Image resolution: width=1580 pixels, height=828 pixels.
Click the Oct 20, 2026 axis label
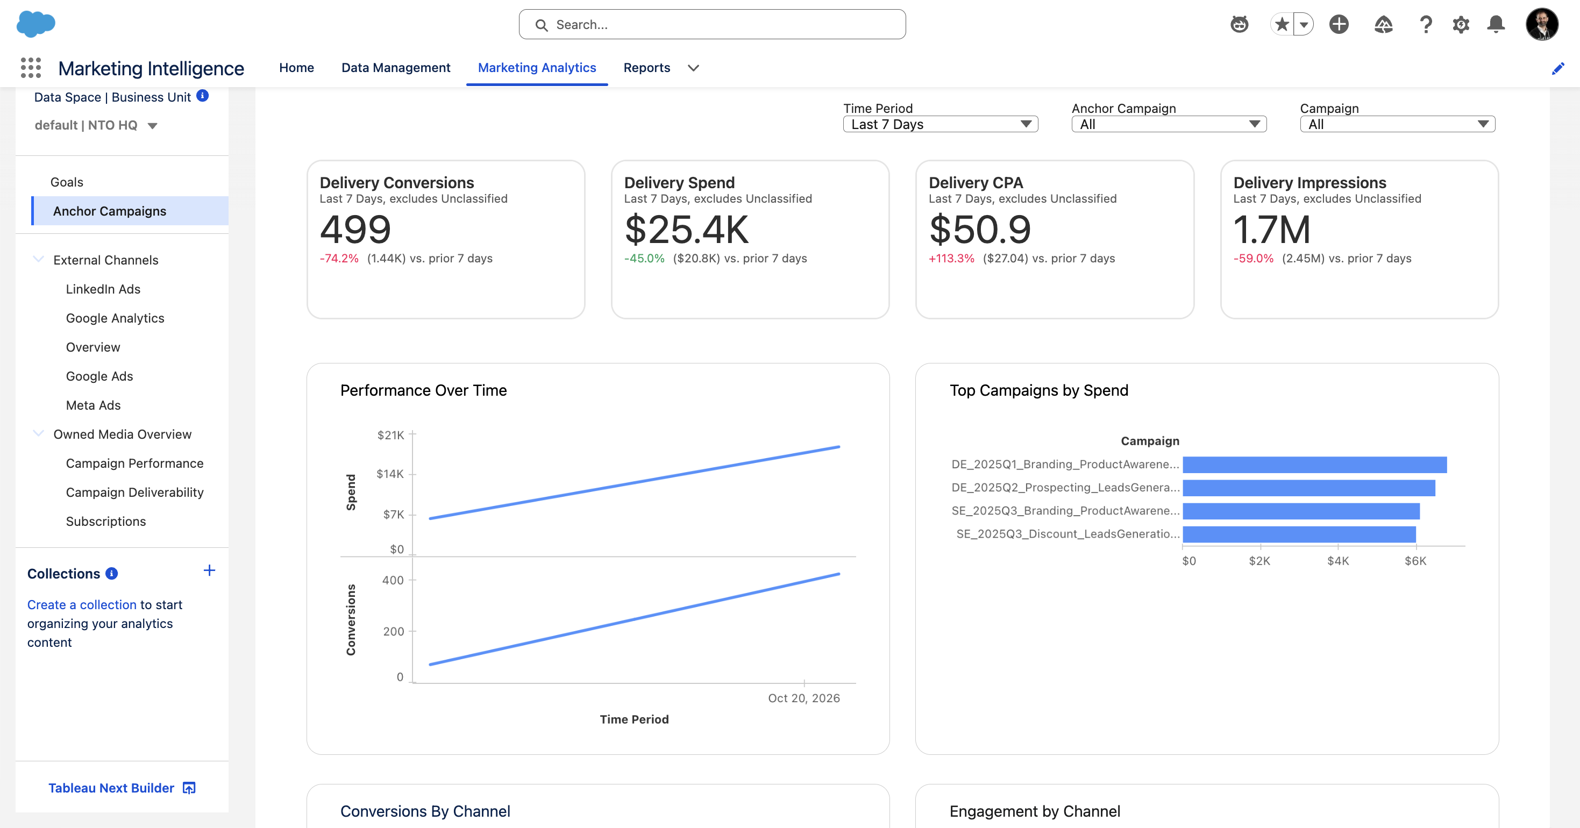[803, 698]
